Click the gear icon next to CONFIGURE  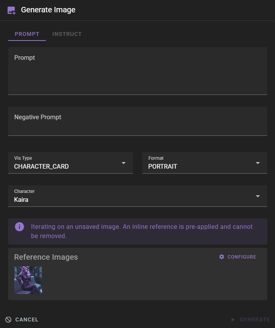[x=221, y=257]
